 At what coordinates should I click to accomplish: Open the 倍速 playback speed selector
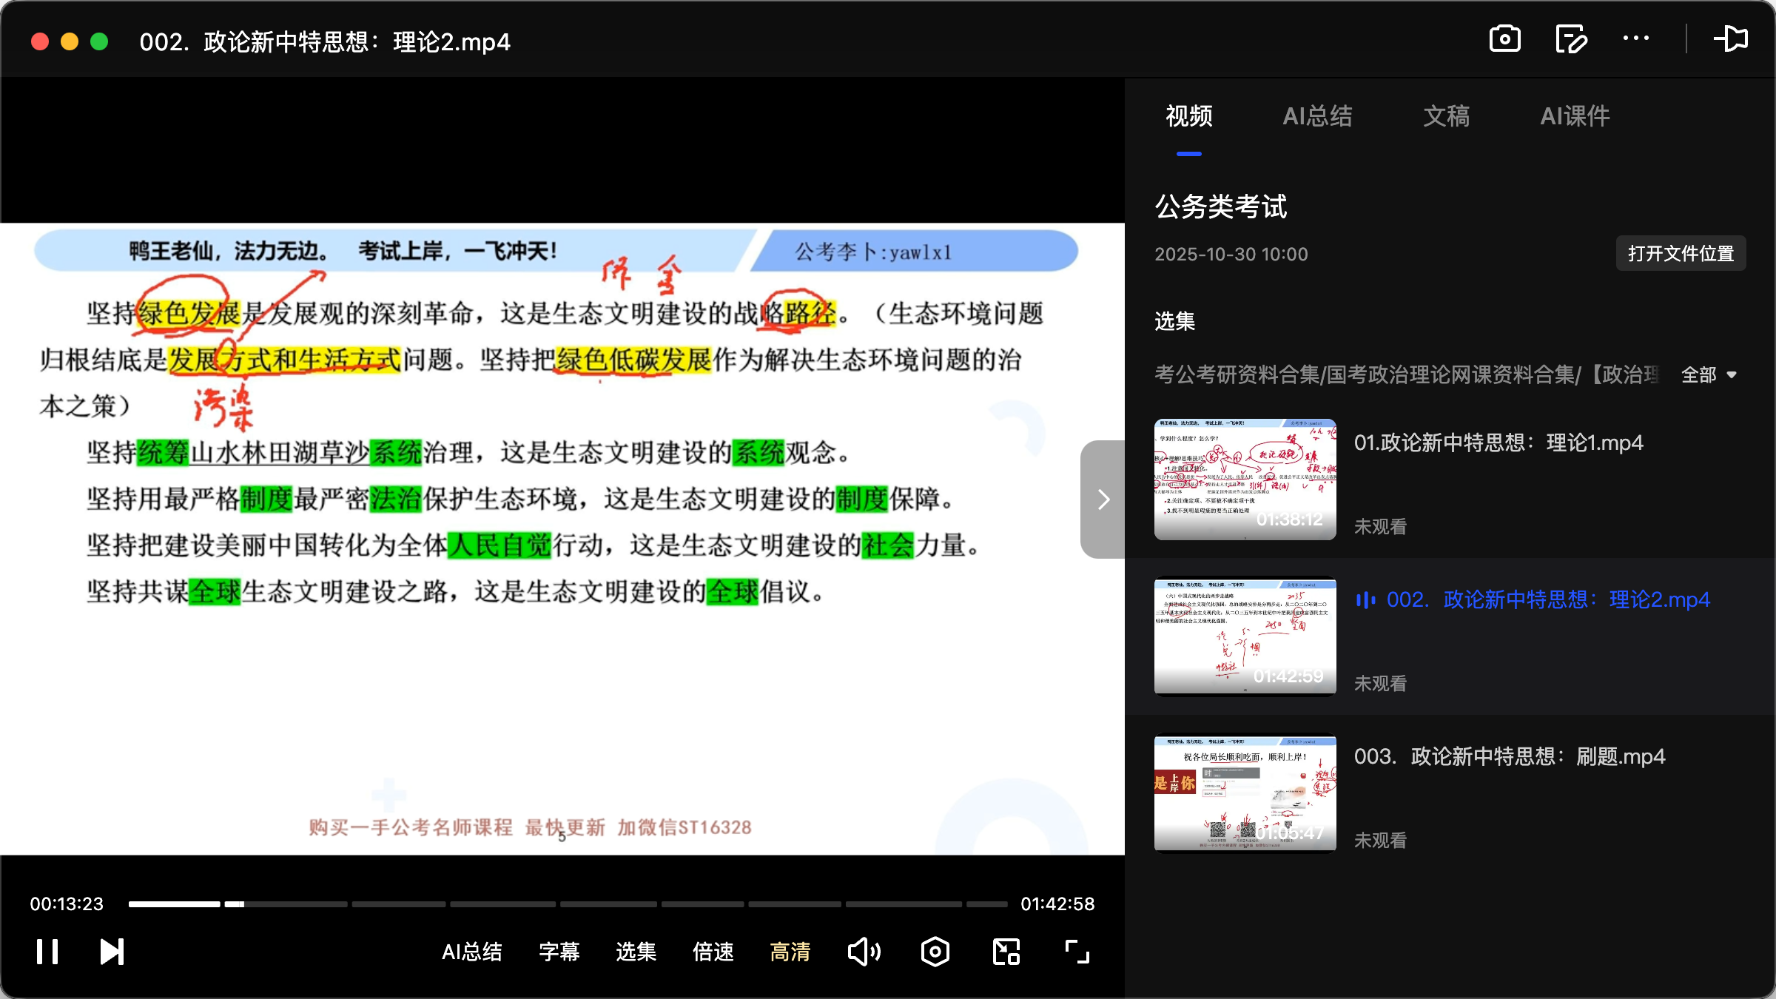click(713, 953)
